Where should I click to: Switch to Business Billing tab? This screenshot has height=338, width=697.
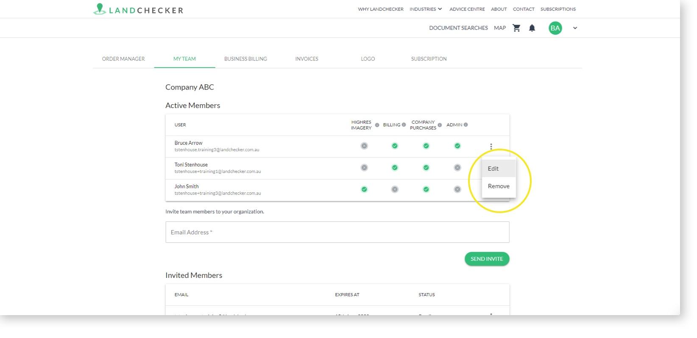[245, 59]
